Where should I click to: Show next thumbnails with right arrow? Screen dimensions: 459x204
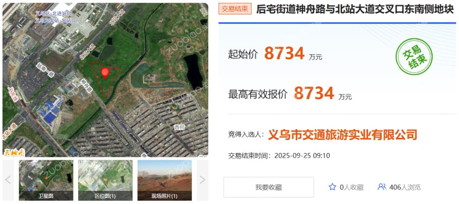click(202, 180)
